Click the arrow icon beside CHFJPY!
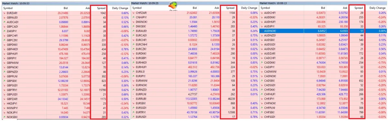The width and height of the screenshot is (388, 121). click(262, 99)
